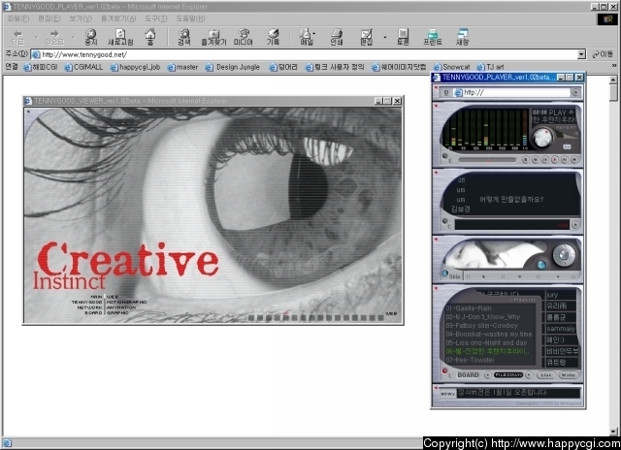This screenshot has width=621, height=450.
Task: Open the happycgi_job link in the Links bar
Action: 135,67
